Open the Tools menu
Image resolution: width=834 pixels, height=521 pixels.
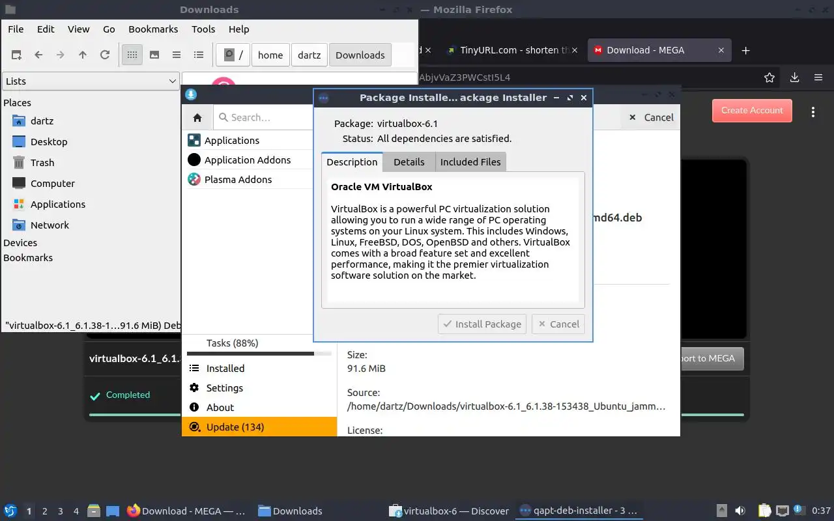pos(203,29)
